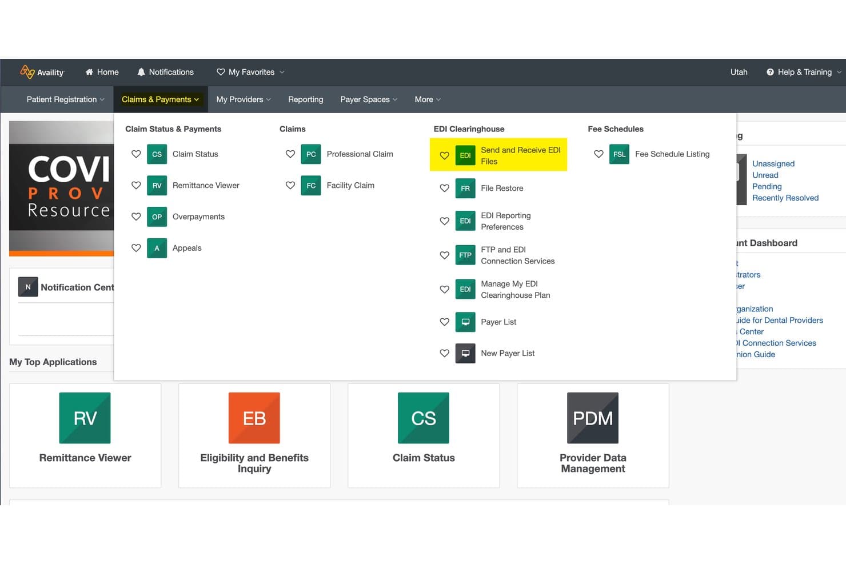Toggle the FTP and EDI Connection heart
846x564 pixels.
coord(444,255)
